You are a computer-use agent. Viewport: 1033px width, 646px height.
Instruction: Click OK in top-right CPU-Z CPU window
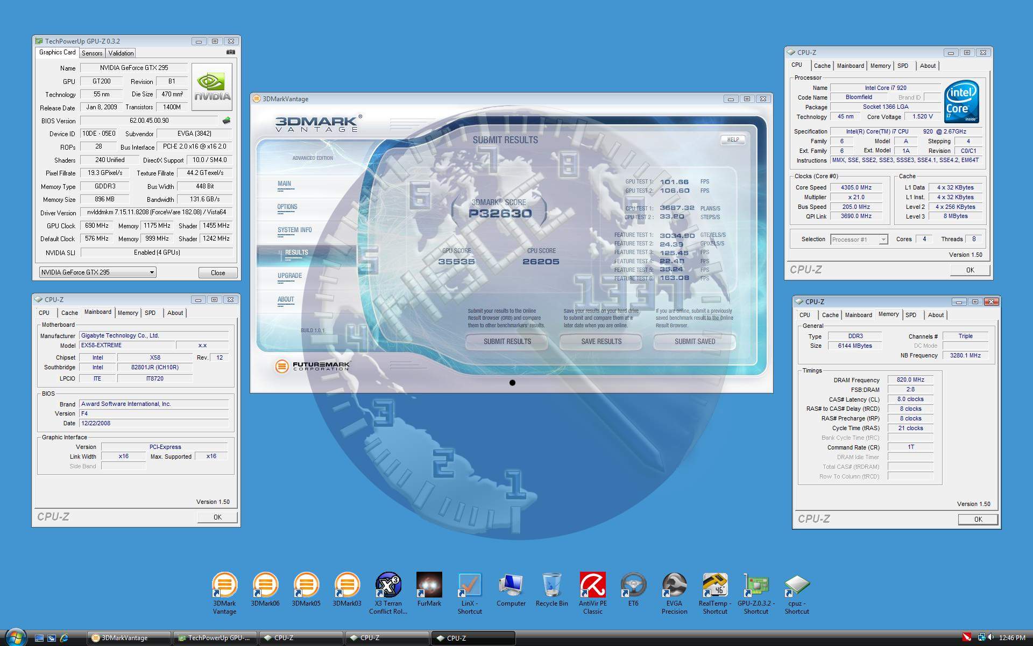point(970,270)
